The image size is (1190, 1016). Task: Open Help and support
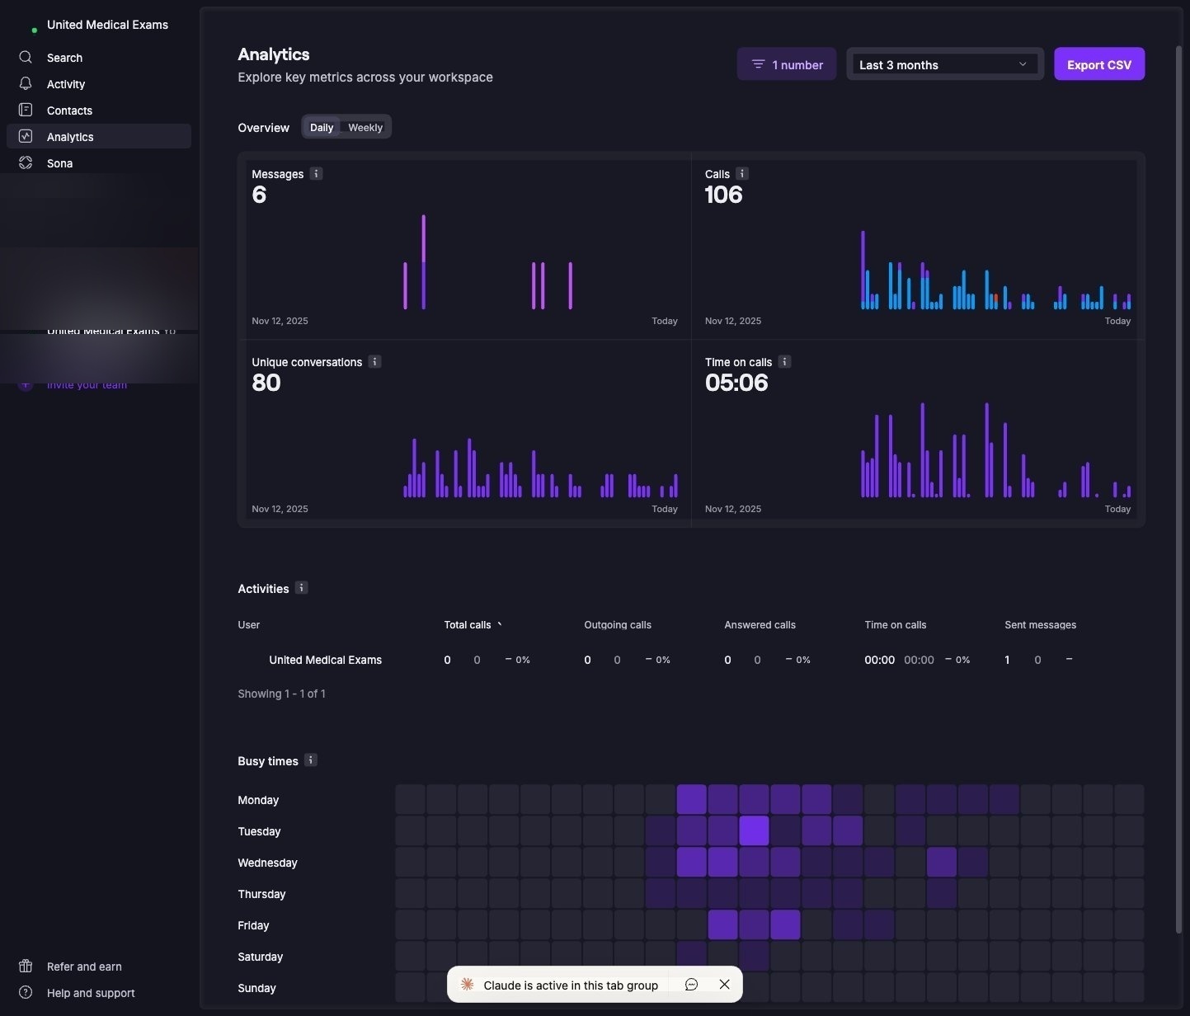click(x=91, y=992)
